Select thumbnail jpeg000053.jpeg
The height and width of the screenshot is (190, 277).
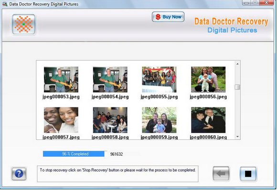[61, 79]
